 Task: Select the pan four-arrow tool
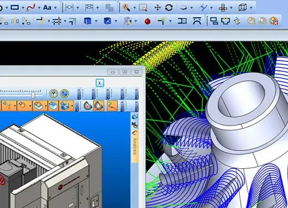157,8
